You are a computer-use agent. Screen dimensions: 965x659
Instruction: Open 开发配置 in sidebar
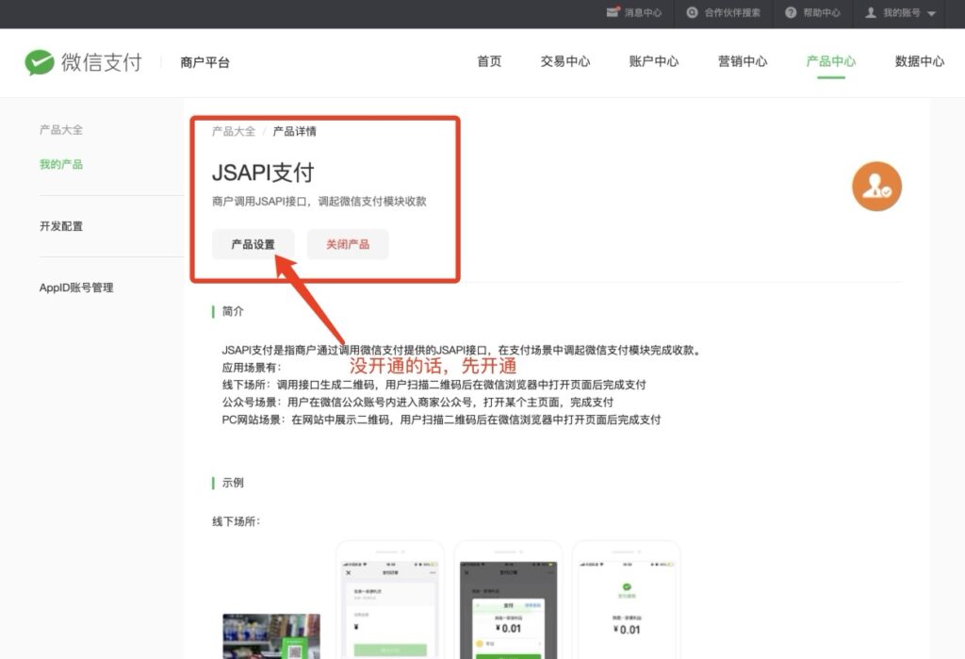point(61,226)
